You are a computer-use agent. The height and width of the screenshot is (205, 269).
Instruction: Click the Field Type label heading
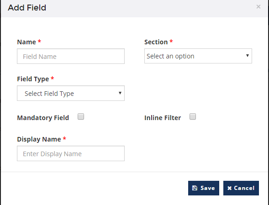(33, 79)
